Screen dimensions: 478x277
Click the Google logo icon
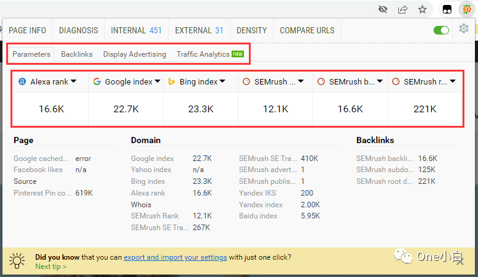97,81
